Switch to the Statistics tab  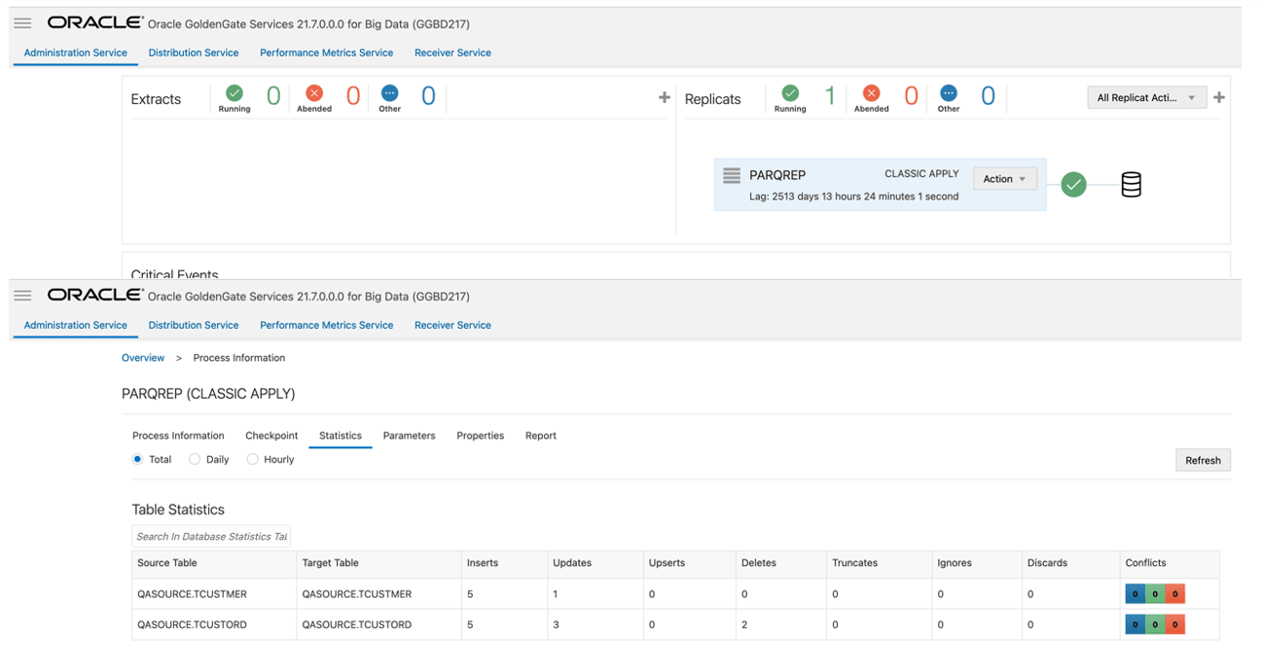[341, 436]
